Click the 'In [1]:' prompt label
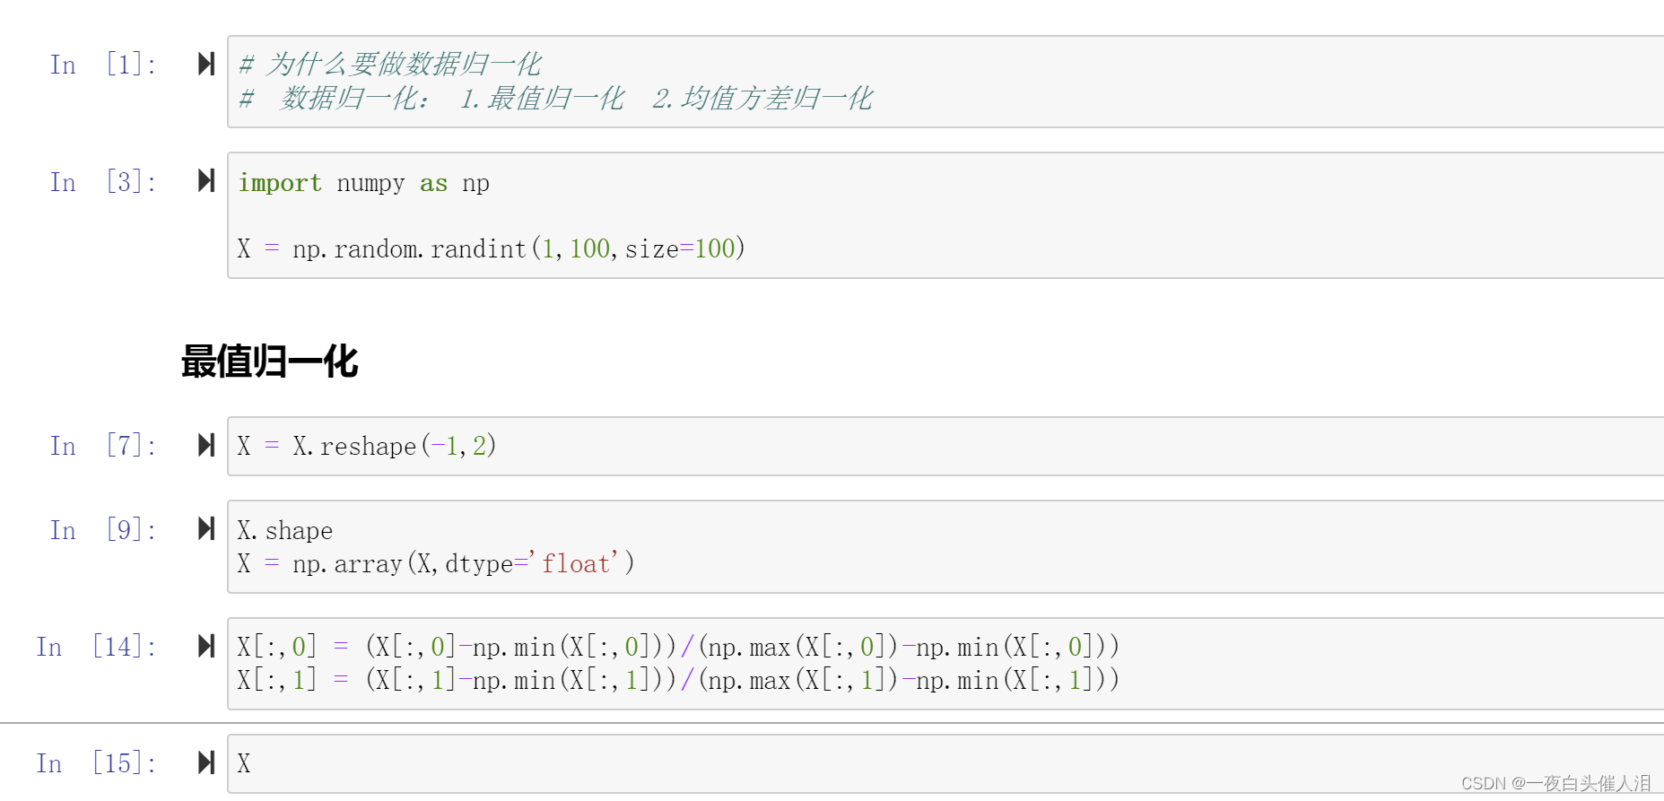Image resolution: width=1664 pixels, height=801 pixels. click(103, 65)
